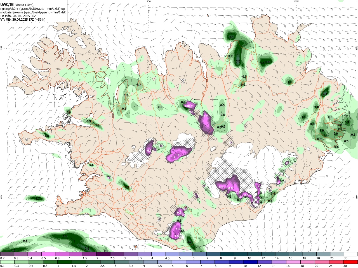Screen dimensions: 358x268
Task: Pick the darkest green swatch labelled 1 in rain legend
Action: (x=64, y=262)
